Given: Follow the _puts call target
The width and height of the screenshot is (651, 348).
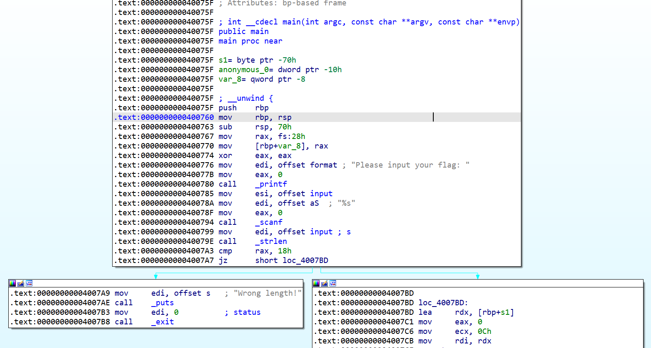Looking at the screenshot, I should point(163,303).
